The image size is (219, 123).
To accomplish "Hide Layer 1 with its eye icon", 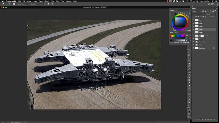I will [193, 45].
